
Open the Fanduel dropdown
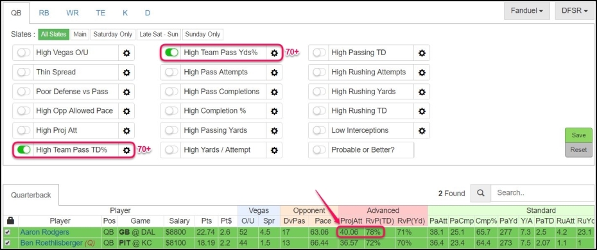point(526,11)
